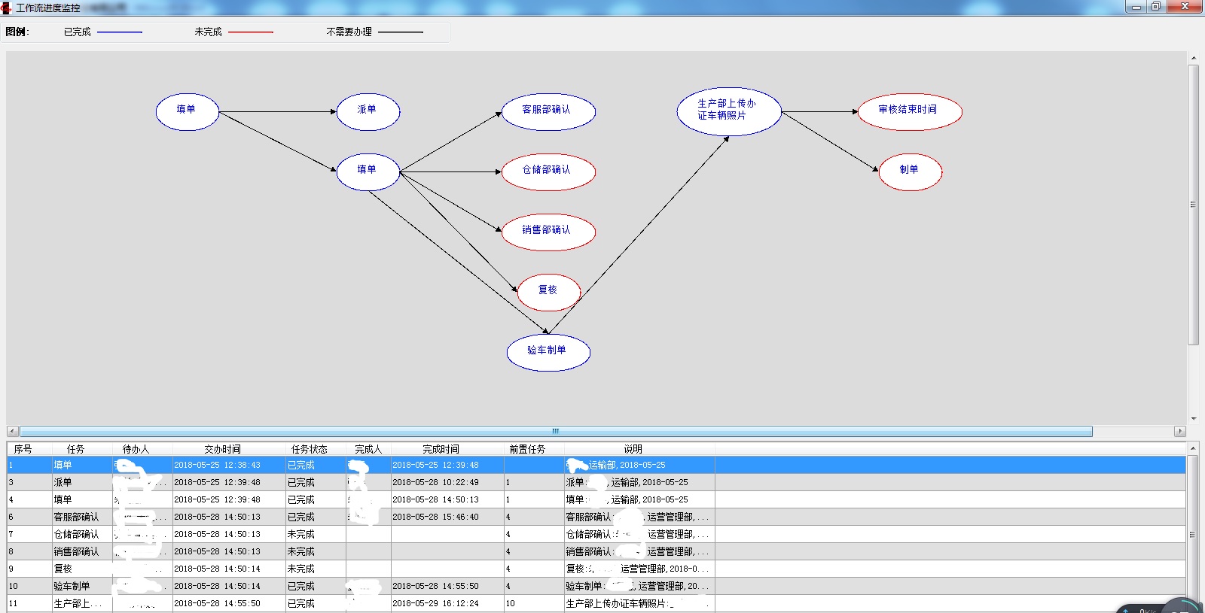Click the diagram vertical scrollbar down arrow

1193,419
